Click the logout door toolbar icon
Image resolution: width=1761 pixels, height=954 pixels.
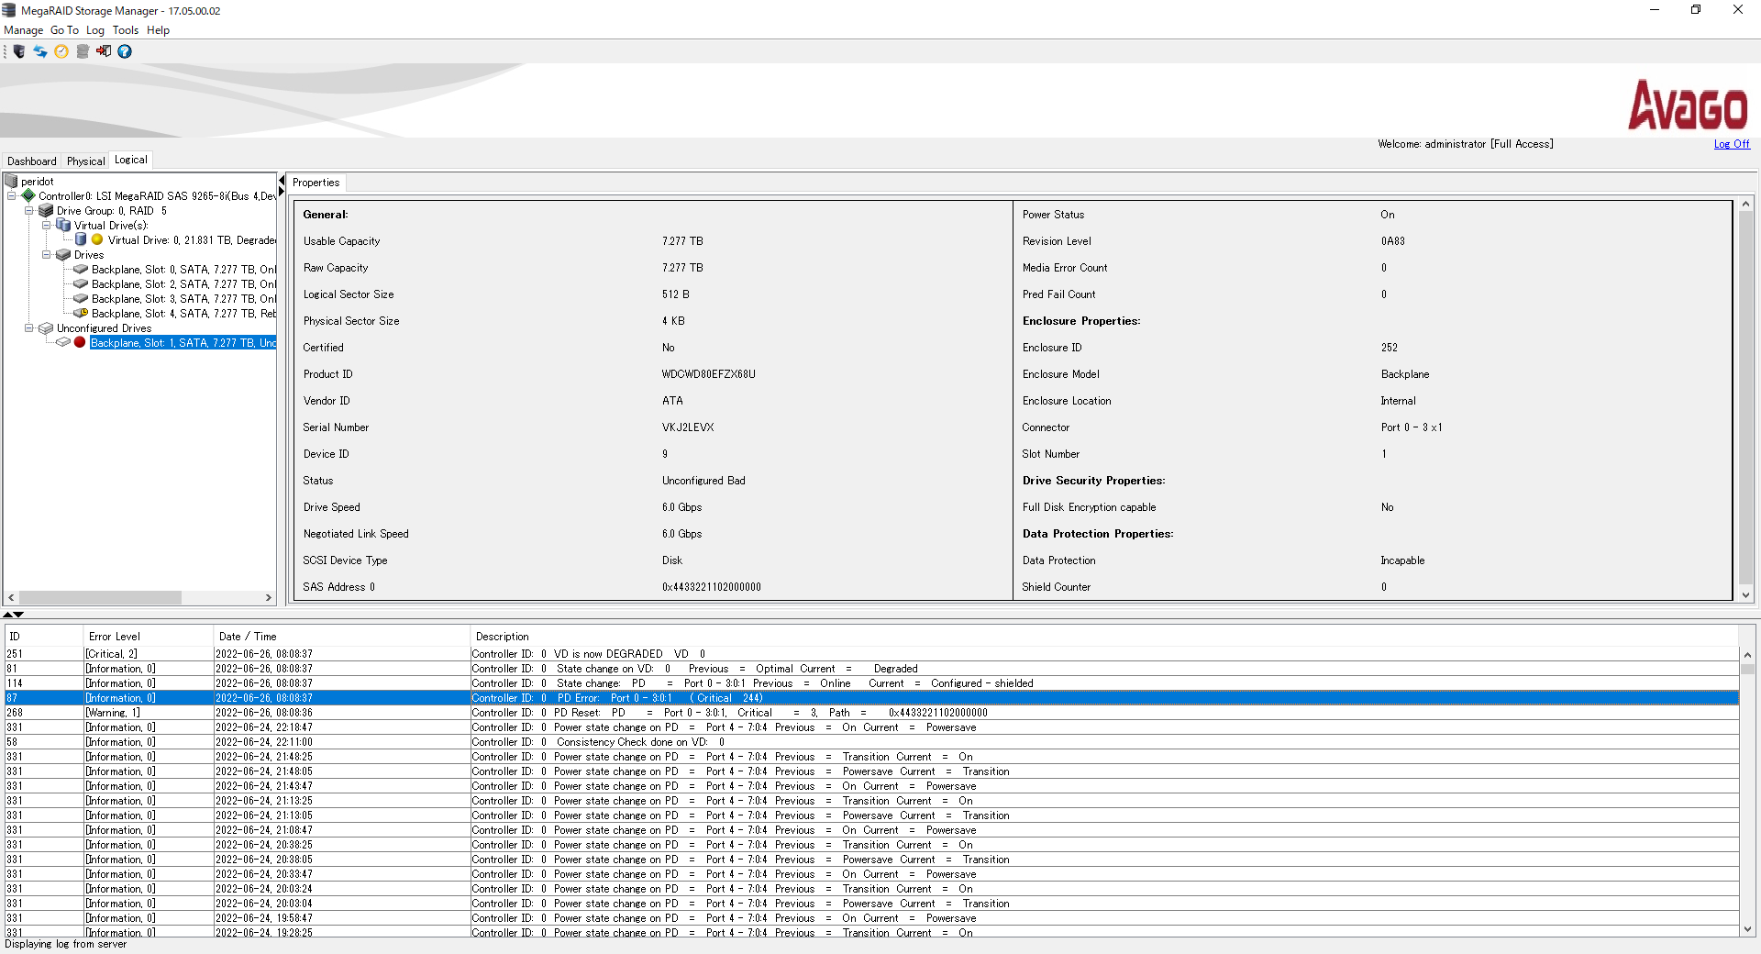pyautogui.click(x=104, y=51)
